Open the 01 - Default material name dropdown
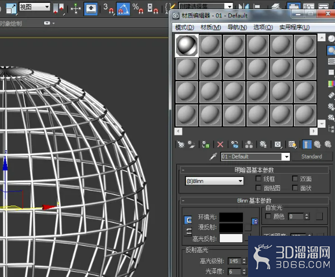 (x=287, y=157)
